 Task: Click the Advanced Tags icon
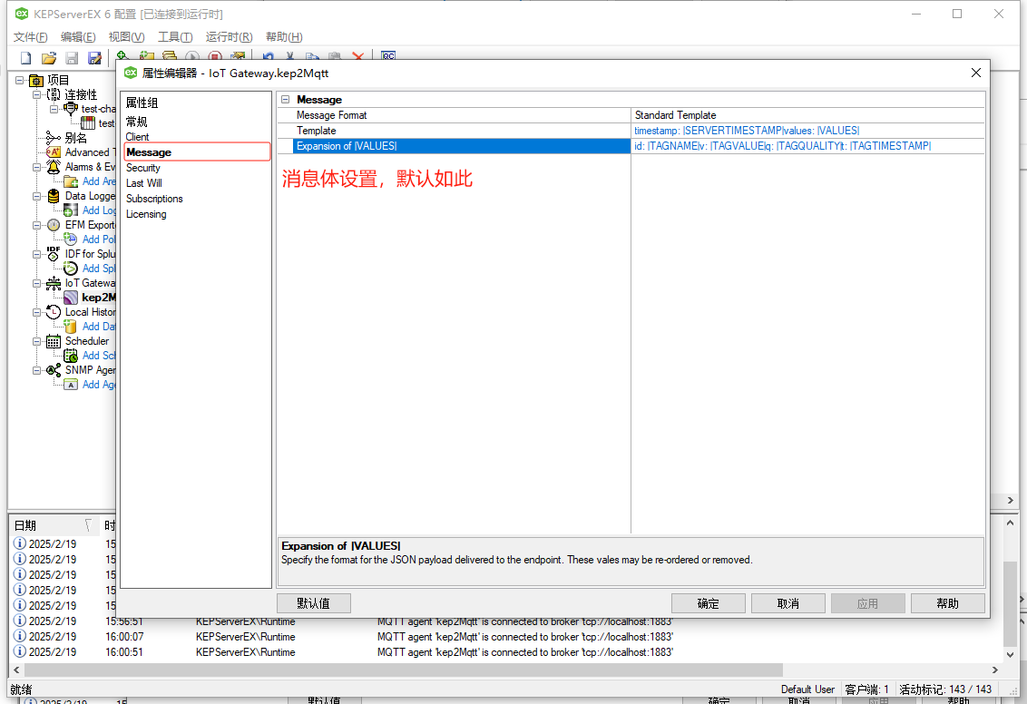(54, 152)
